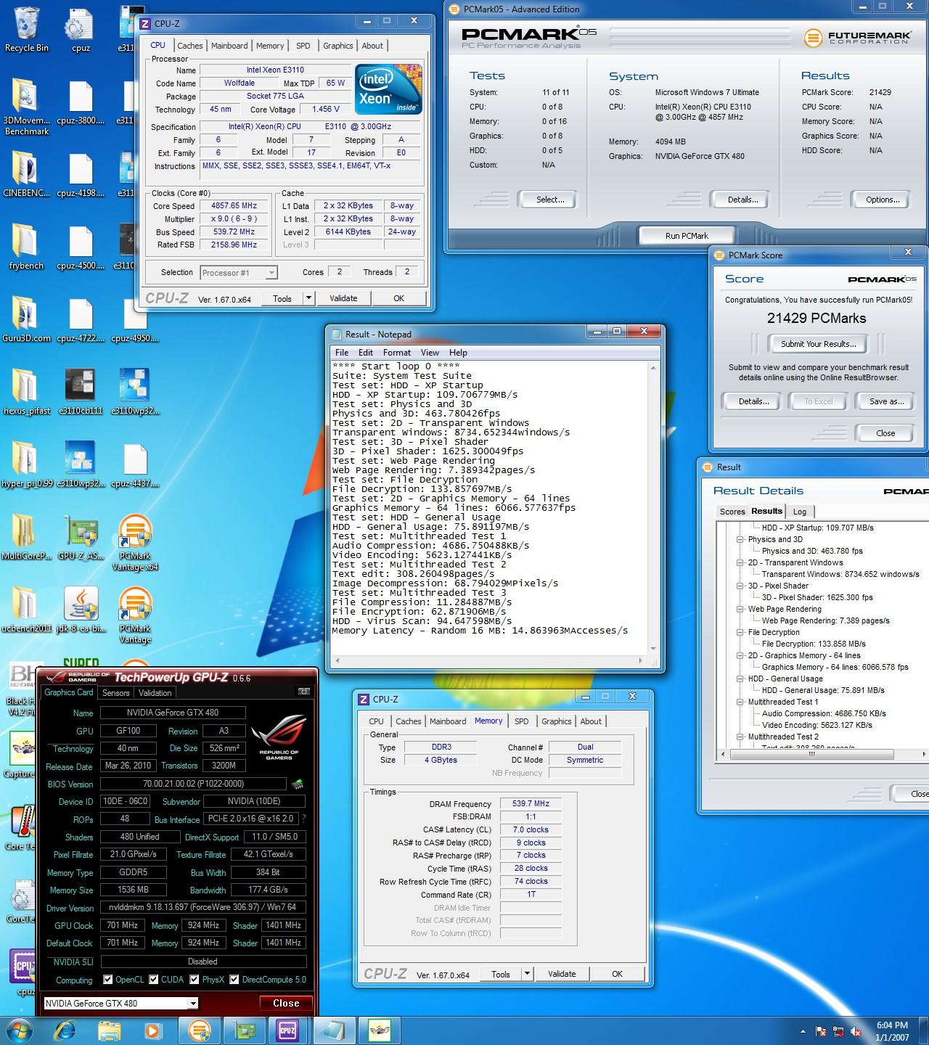The height and width of the screenshot is (1045, 929).
Task: Open Internet Explorer from the taskbar
Action: (x=65, y=1030)
